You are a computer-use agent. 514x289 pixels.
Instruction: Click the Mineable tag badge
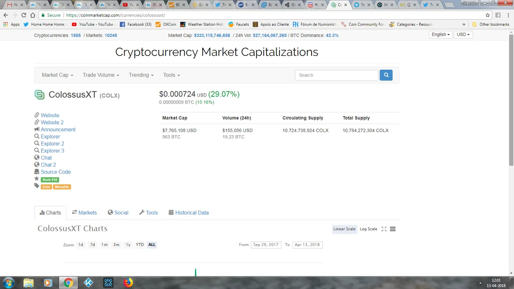click(62, 187)
